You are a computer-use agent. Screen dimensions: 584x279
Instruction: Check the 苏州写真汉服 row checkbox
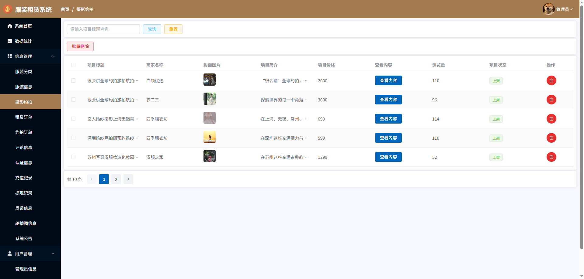point(73,157)
